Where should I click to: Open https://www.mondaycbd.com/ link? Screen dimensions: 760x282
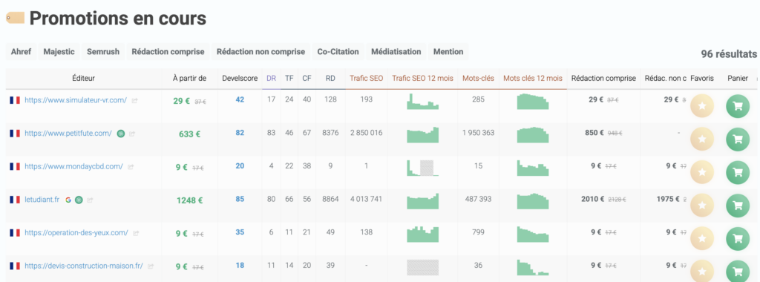[73, 166]
